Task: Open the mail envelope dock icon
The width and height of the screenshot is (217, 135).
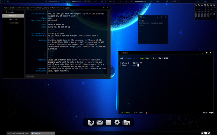Action: 100,123
